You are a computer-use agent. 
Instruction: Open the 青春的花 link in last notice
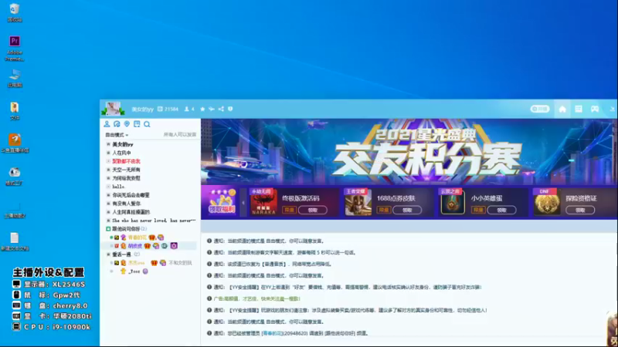(273, 333)
